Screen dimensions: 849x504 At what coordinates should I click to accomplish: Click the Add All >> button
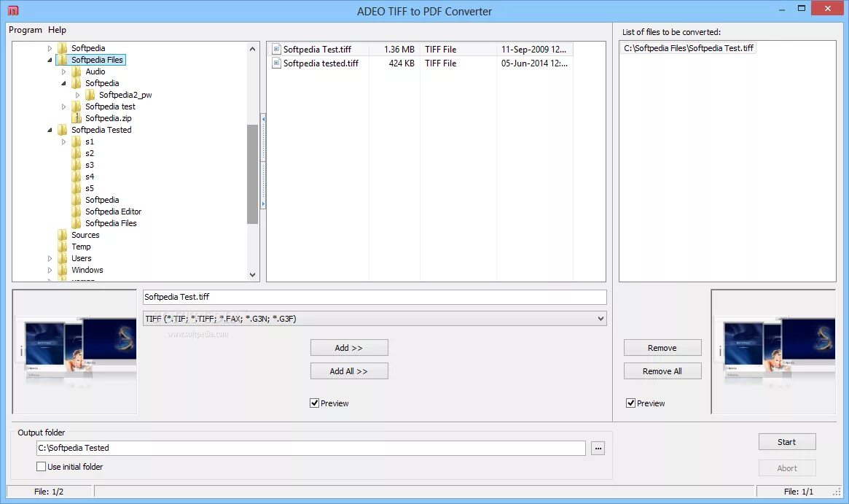349,371
